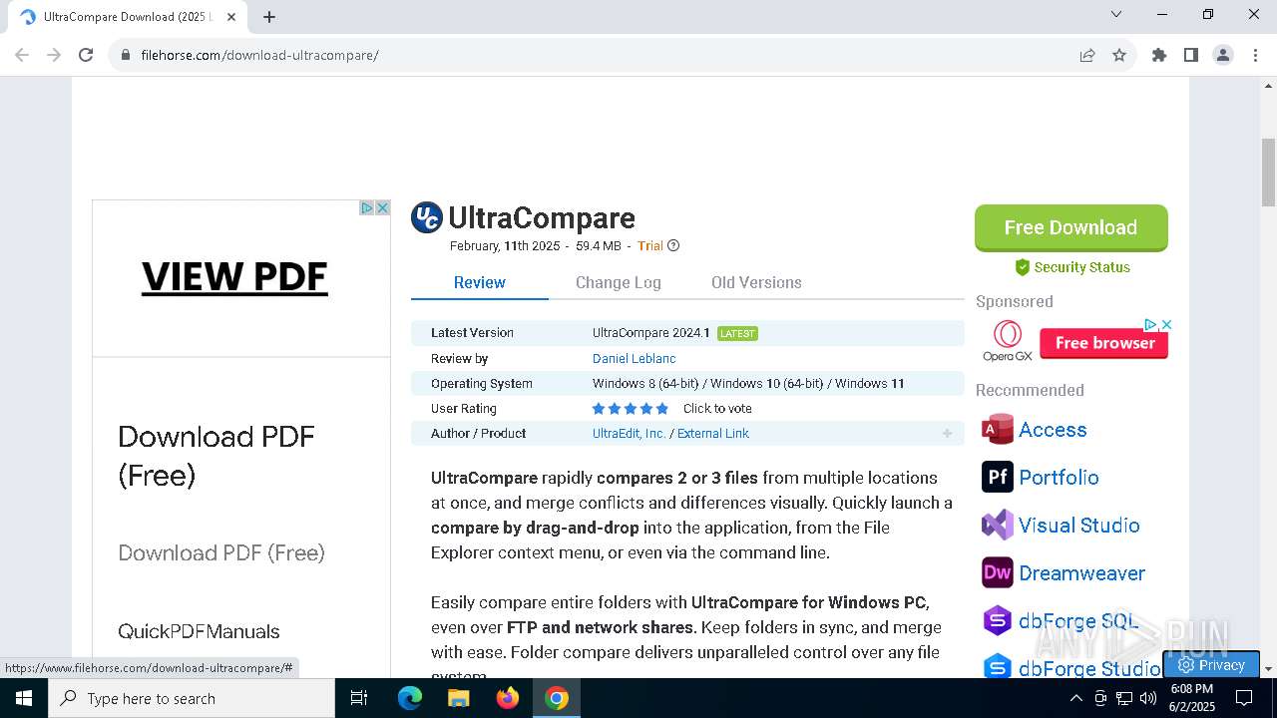Click the share page icon in address bar
This screenshot has width=1277, height=718.
[1087, 55]
